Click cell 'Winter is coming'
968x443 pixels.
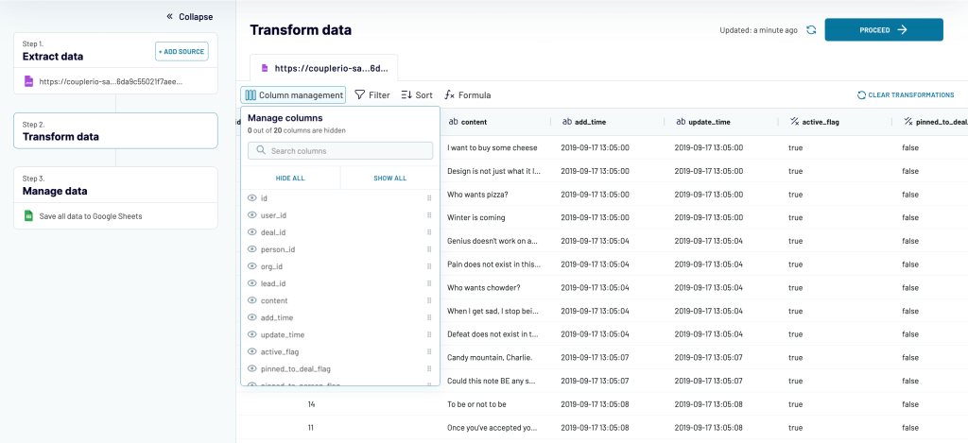(x=476, y=218)
